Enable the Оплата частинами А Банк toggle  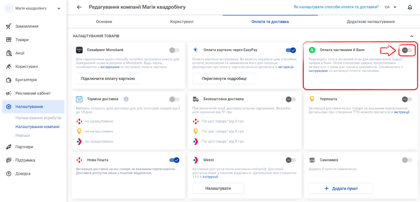[x=407, y=50]
